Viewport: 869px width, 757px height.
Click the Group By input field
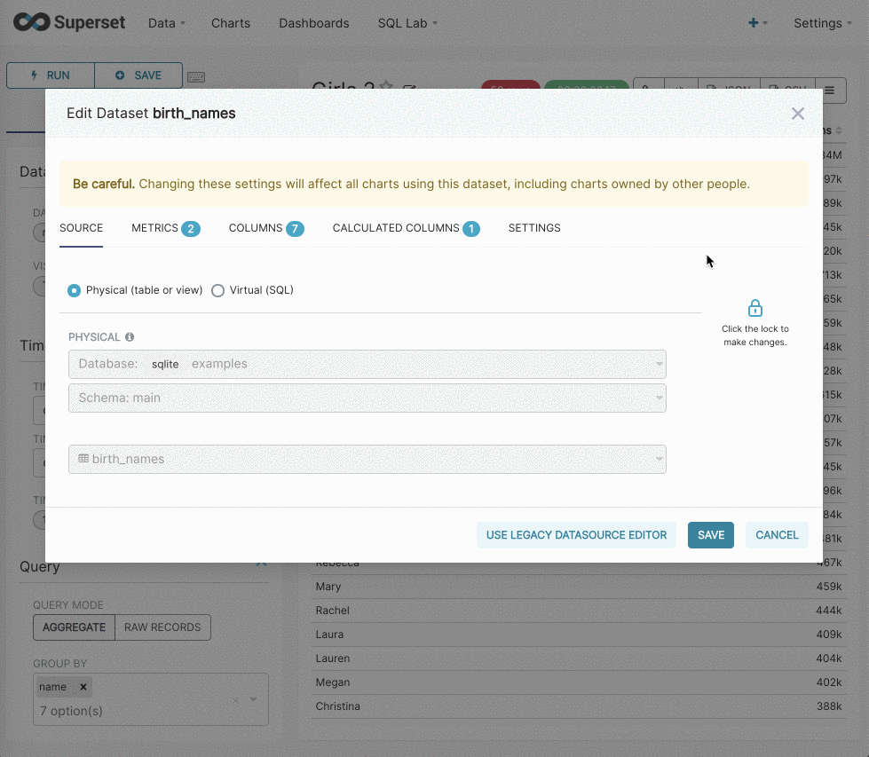[151, 699]
